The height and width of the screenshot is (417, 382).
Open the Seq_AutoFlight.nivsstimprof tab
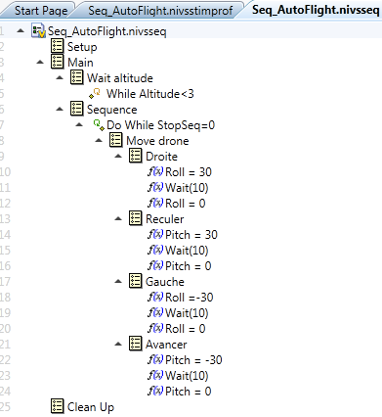160,11
